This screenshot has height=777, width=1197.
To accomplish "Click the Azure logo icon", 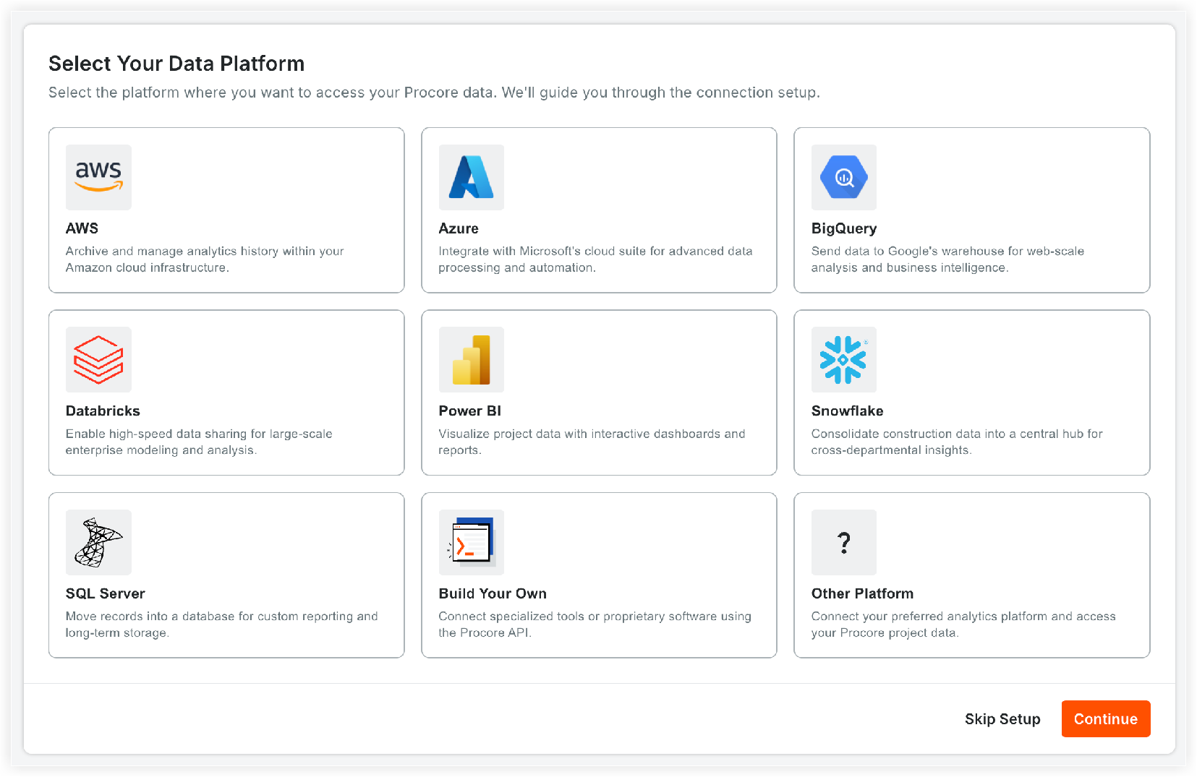I will pyautogui.click(x=471, y=177).
